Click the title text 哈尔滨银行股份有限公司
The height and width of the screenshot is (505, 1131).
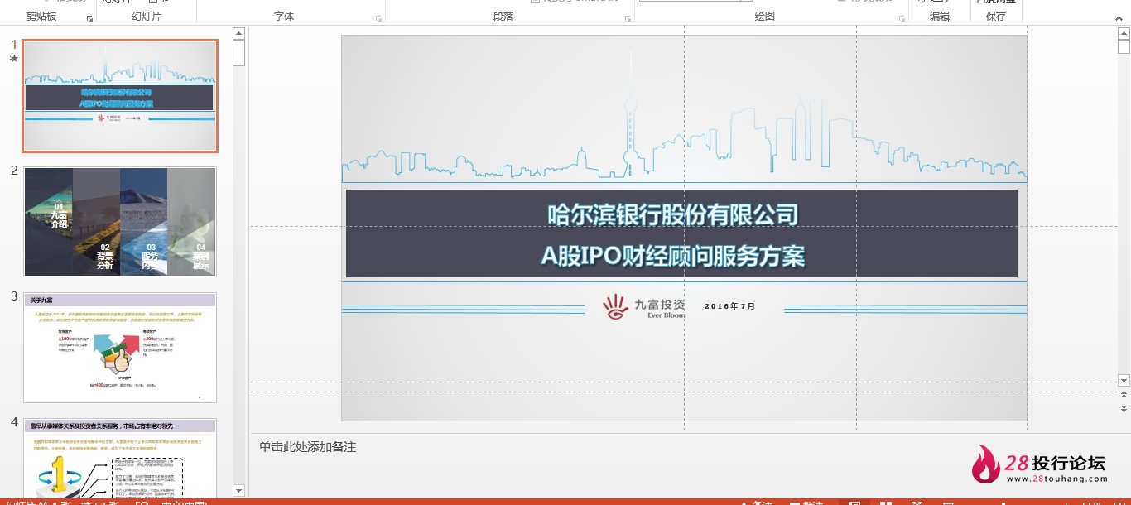click(x=673, y=214)
